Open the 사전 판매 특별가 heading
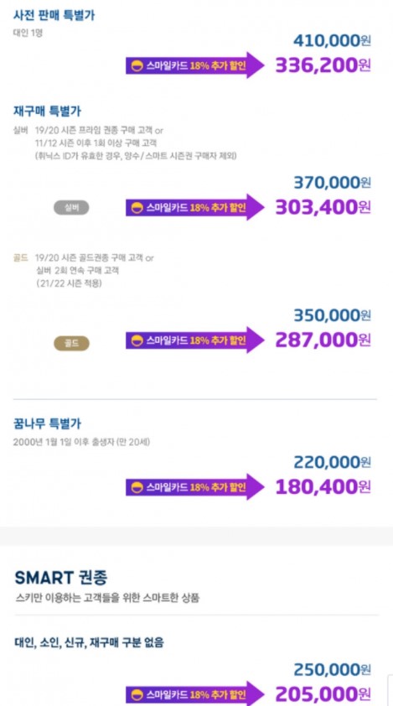This screenshot has width=393, height=706. 54,15
